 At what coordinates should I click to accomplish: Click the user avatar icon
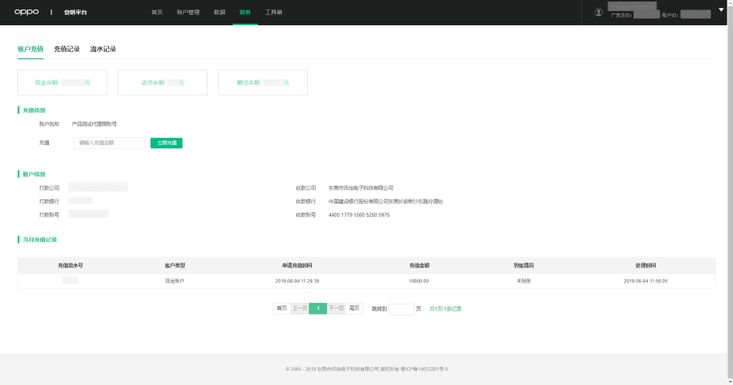[599, 13]
